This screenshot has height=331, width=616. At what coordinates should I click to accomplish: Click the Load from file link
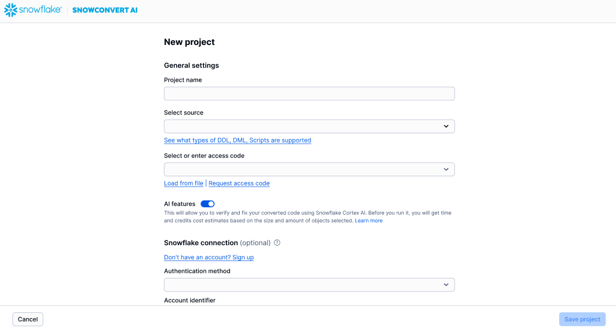click(x=184, y=183)
